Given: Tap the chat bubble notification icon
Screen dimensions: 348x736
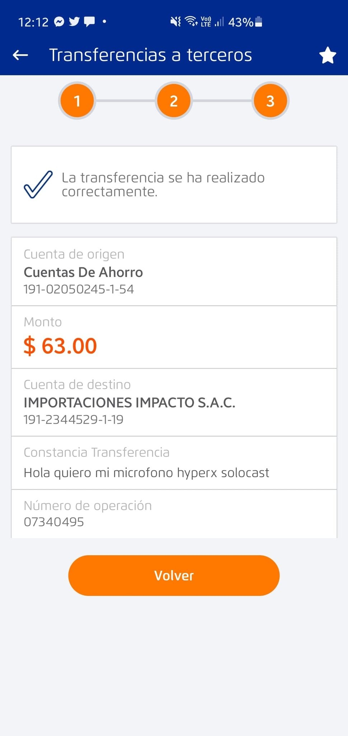Looking at the screenshot, I should (x=89, y=22).
